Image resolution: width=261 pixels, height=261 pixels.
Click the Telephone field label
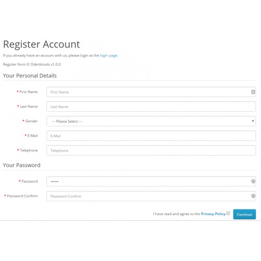29,150
